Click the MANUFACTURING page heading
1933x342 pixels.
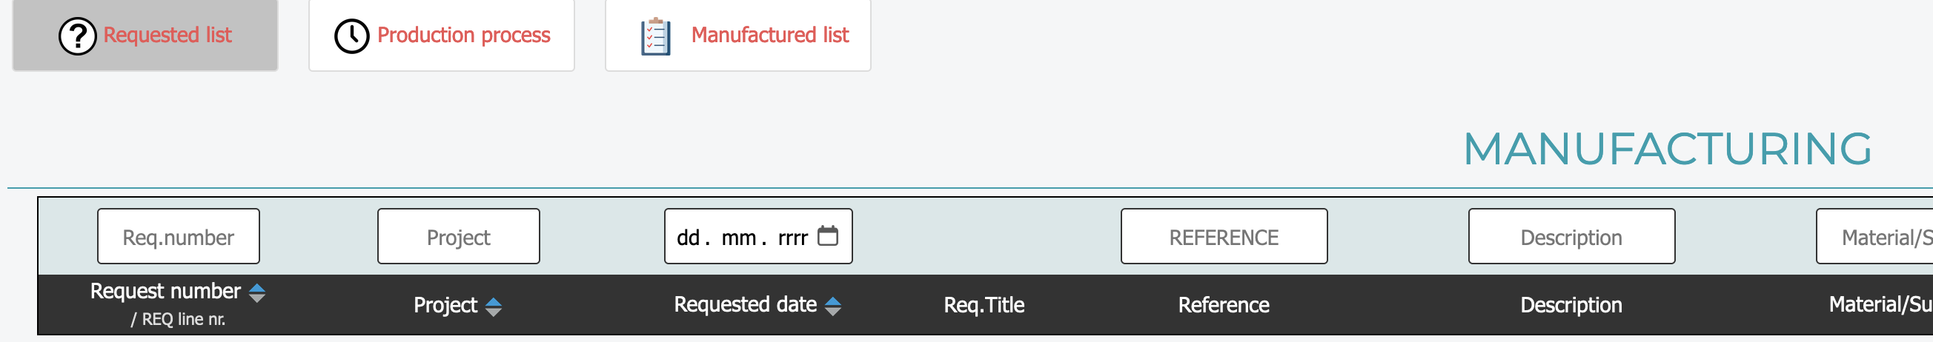point(1667,149)
